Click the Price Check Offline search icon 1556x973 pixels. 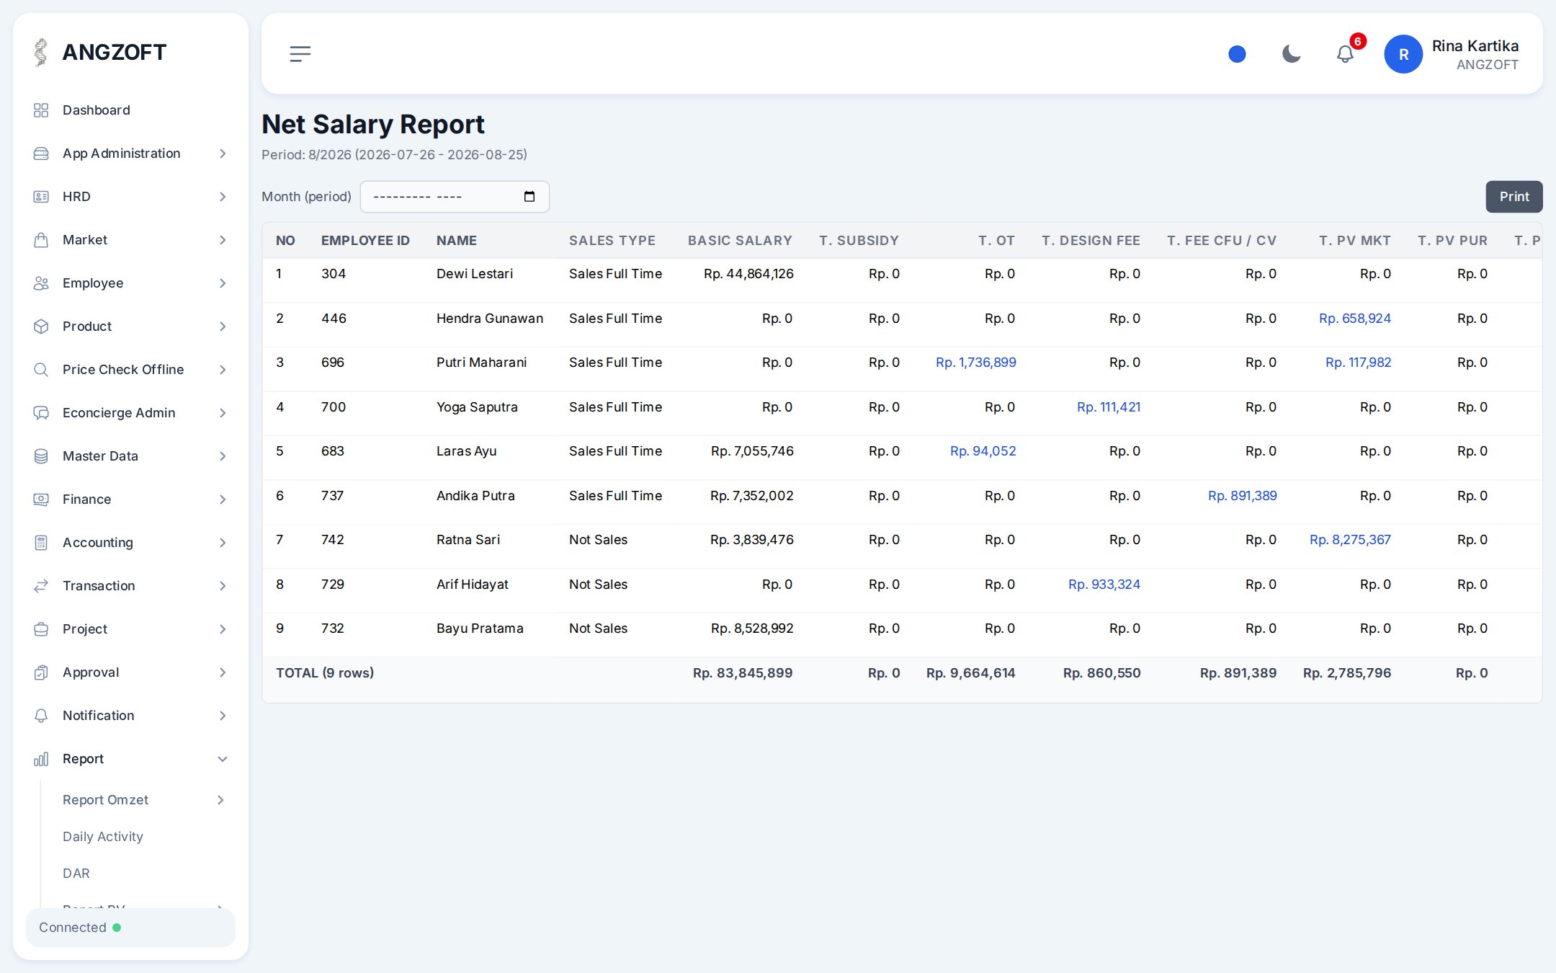click(41, 370)
